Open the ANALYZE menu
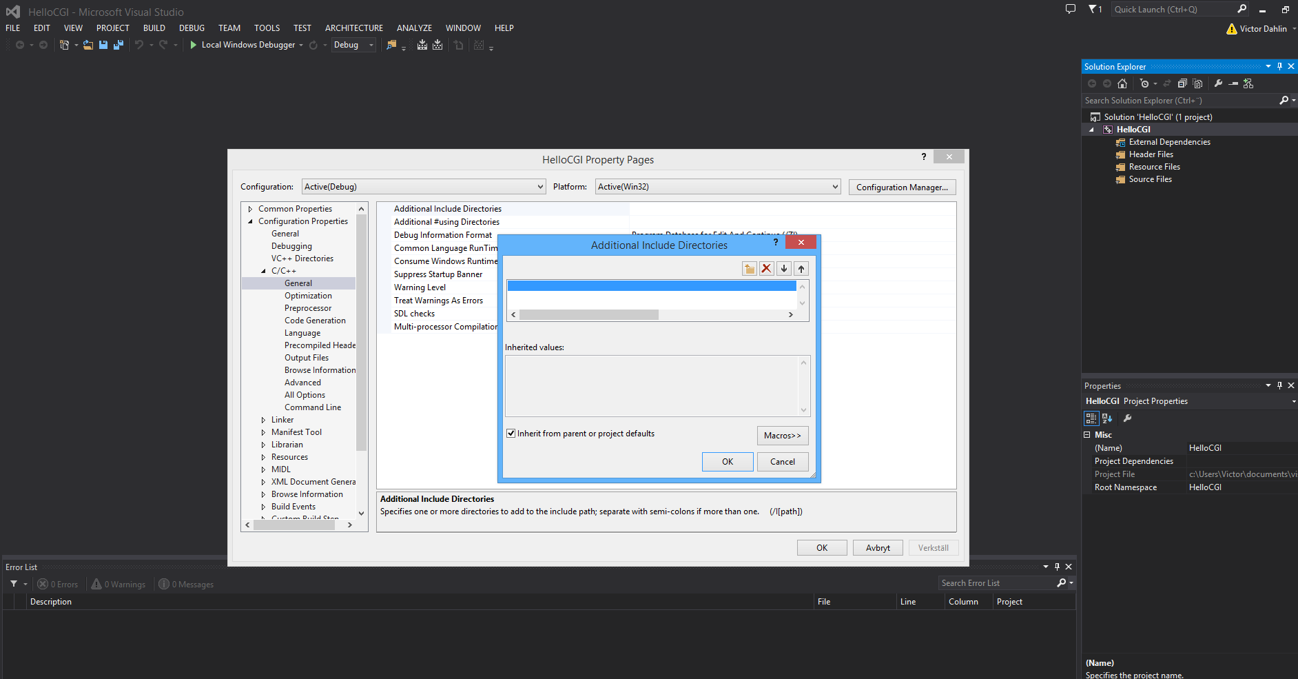This screenshot has height=679, width=1298. (414, 28)
